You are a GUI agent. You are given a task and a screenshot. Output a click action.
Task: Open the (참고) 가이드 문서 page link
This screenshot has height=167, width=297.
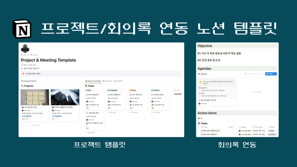29,65
